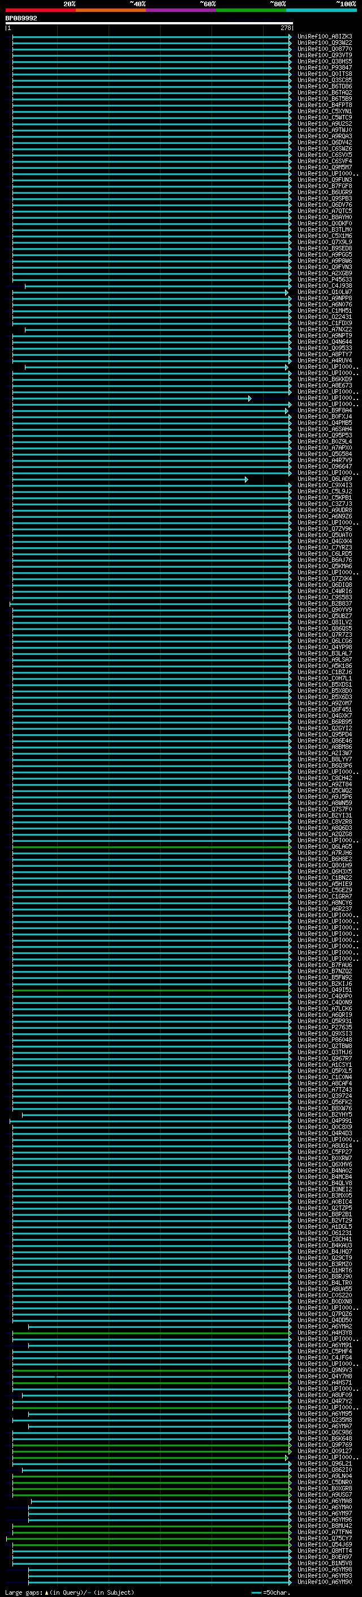Screen dimensions: 362x1597
Task: Go to entry UniRef100_B5FW92
Action: [x=324, y=977]
